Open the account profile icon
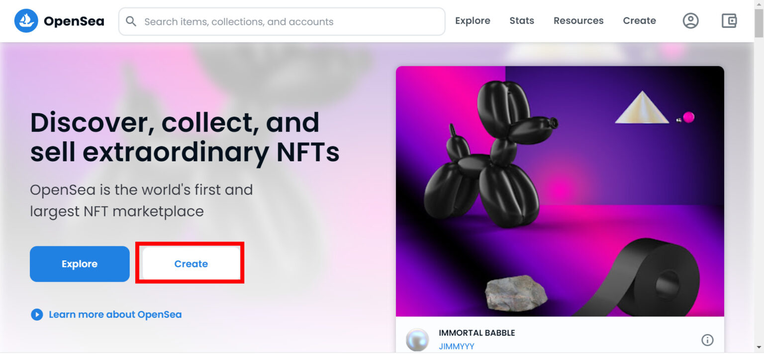This screenshot has height=354, width=764. 690,21
